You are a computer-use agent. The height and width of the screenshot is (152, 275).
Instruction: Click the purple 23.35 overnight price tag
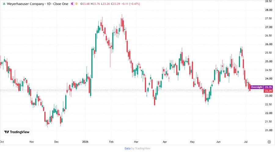click(268, 87)
